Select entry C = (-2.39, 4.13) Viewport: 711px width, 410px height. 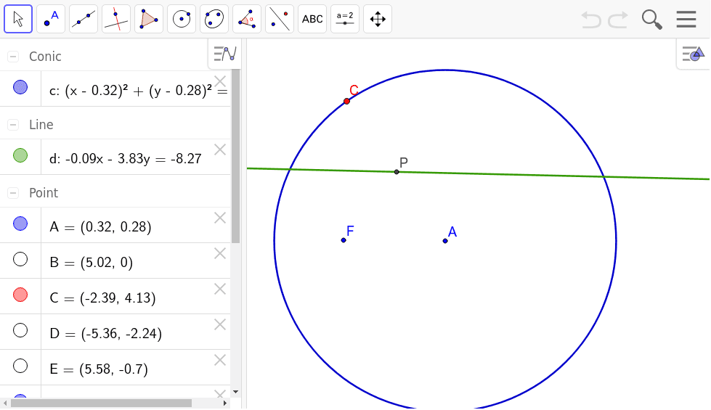(136, 296)
